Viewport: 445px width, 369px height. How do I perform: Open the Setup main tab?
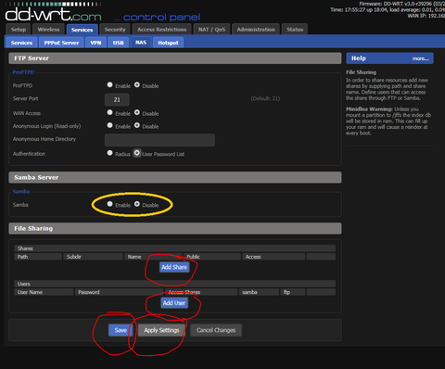point(19,30)
